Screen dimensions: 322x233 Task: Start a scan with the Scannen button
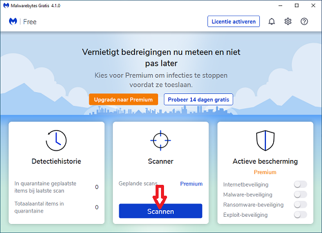[x=160, y=211]
